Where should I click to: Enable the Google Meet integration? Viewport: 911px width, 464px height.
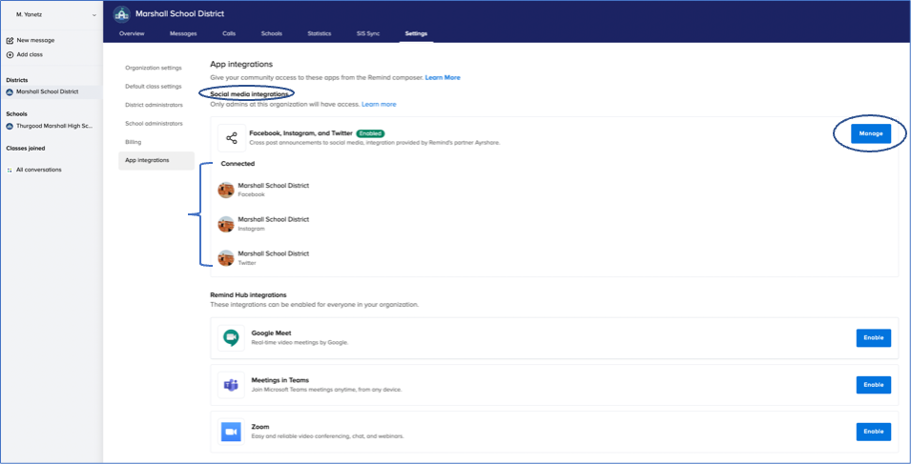click(873, 337)
